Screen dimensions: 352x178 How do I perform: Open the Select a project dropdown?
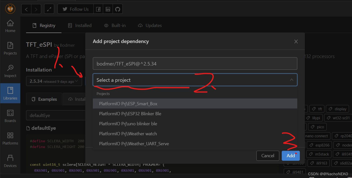tap(195, 80)
